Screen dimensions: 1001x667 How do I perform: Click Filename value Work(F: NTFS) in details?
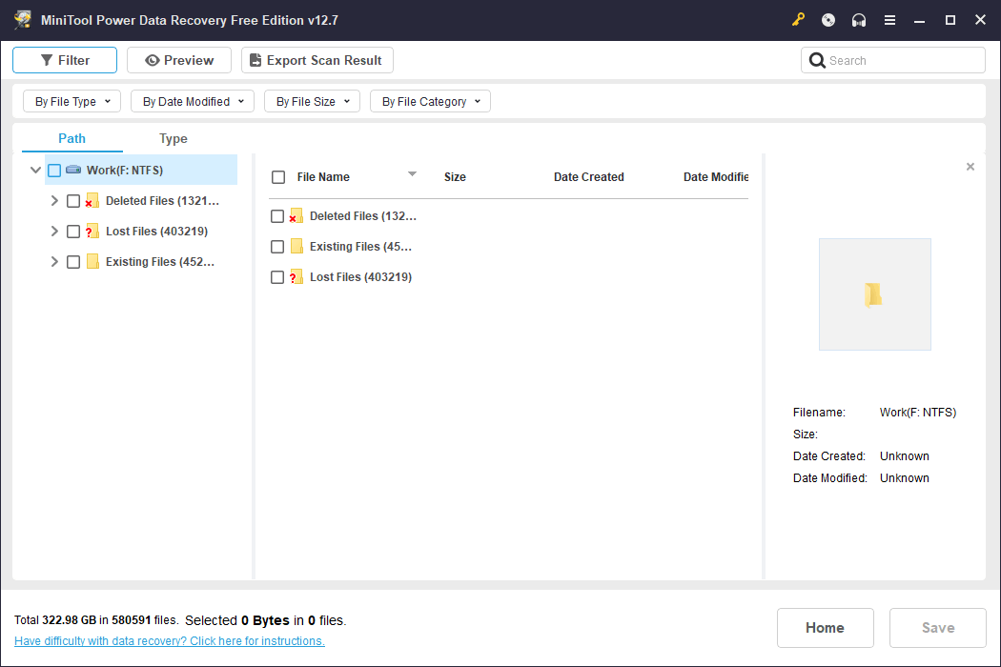(917, 413)
